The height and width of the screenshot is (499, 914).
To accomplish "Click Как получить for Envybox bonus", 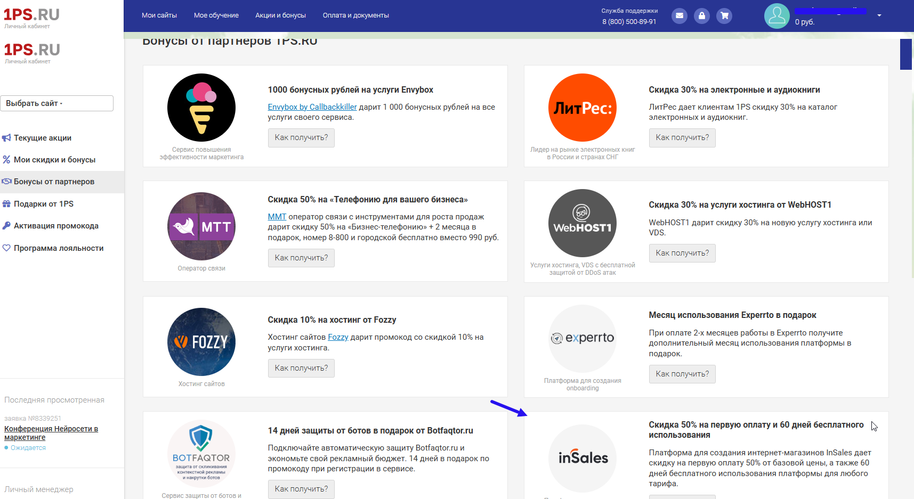I will [301, 137].
